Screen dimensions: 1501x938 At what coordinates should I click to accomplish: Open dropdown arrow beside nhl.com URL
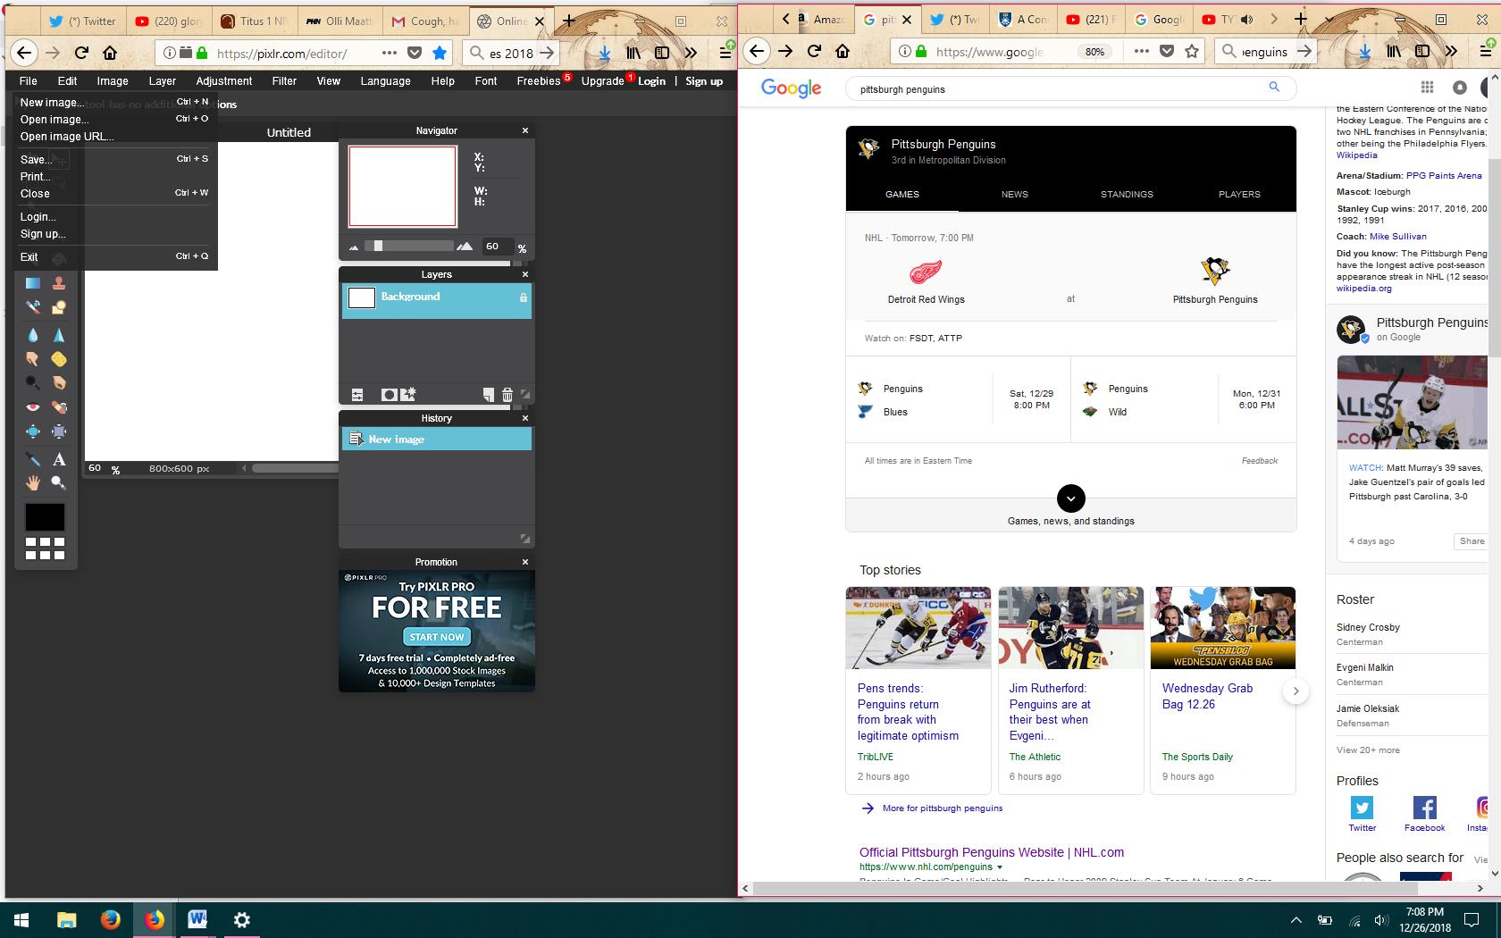[x=1000, y=867]
